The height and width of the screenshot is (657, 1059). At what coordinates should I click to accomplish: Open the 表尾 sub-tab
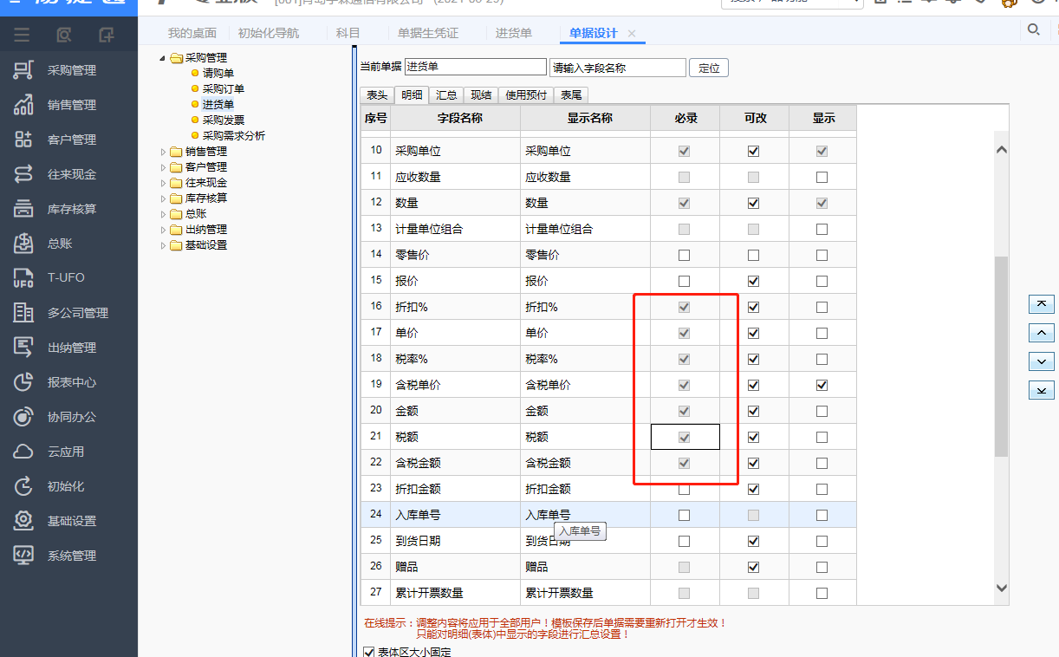571,95
